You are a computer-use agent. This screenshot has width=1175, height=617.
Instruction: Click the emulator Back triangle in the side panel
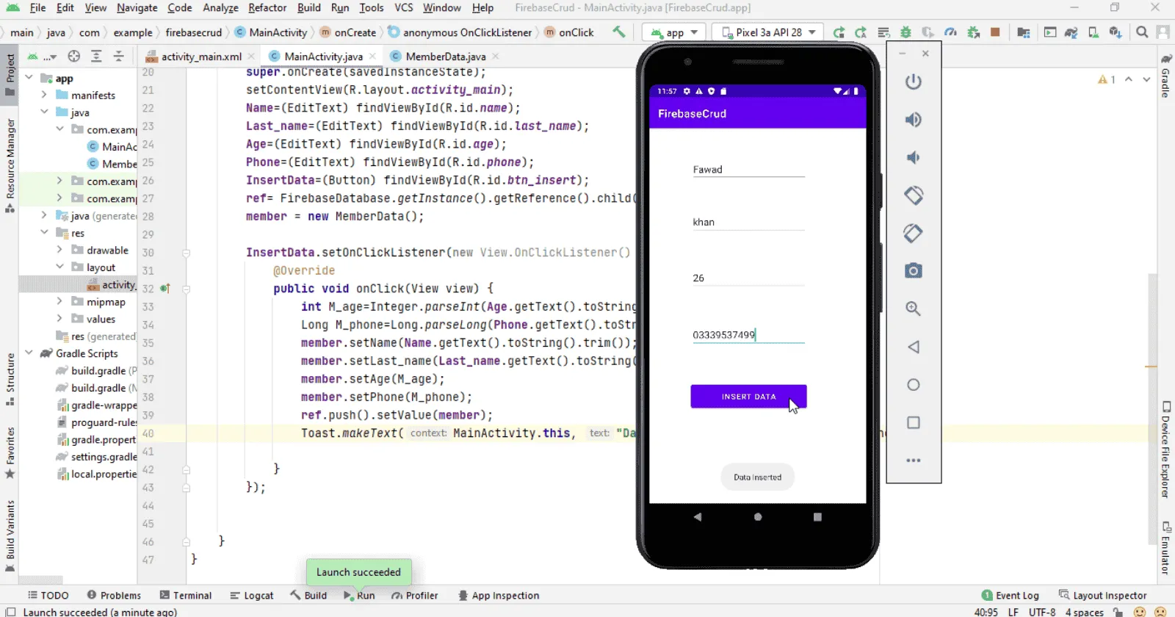[x=914, y=347]
